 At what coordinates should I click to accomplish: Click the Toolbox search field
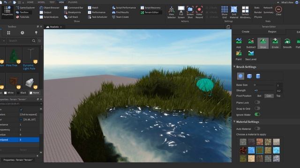click(20, 41)
